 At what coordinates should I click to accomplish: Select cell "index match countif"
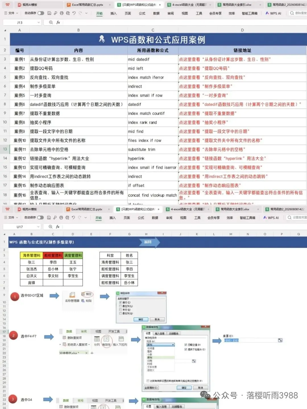click(x=153, y=113)
